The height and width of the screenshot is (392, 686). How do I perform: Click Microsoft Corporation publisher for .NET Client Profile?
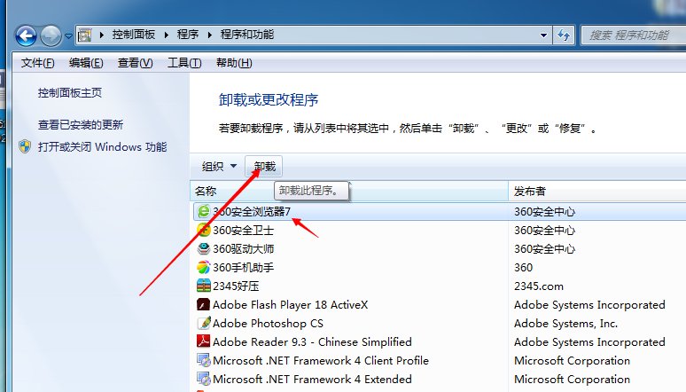click(572, 360)
